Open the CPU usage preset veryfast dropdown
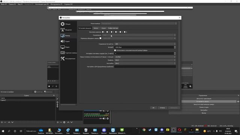240x135 pixels. (x=145, y=57)
